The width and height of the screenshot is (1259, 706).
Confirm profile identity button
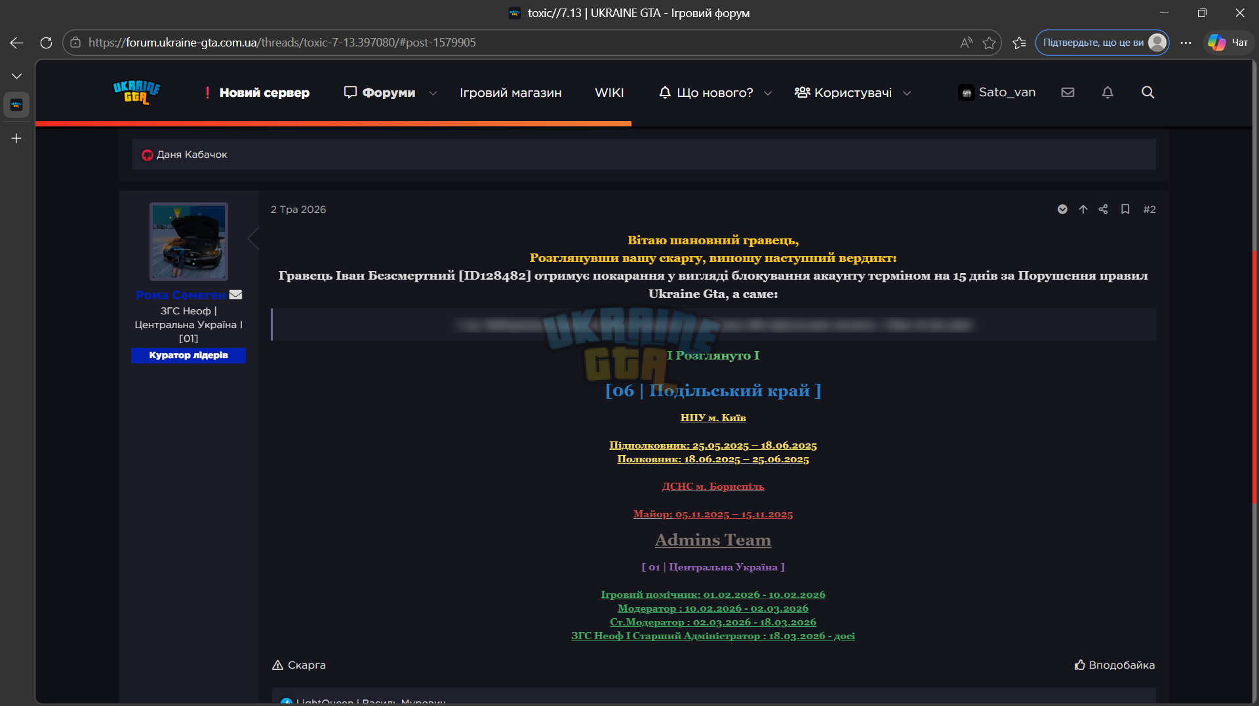1102,43
